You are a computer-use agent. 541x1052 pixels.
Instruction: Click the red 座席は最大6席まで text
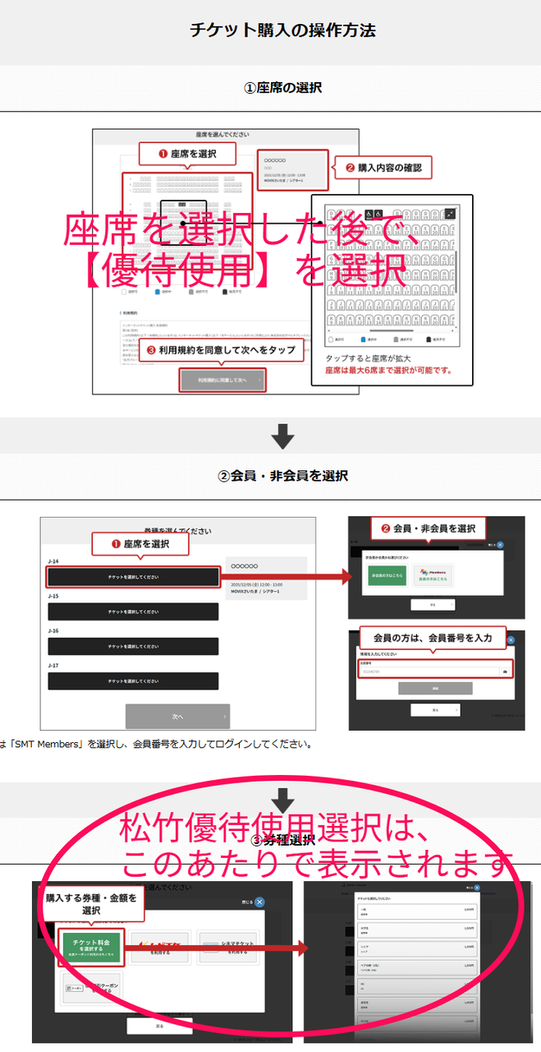tap(388, 370)
